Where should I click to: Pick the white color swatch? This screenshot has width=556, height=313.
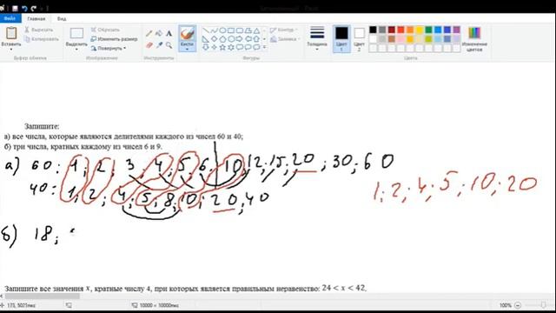pyautogui.click(x=373, y=38)
